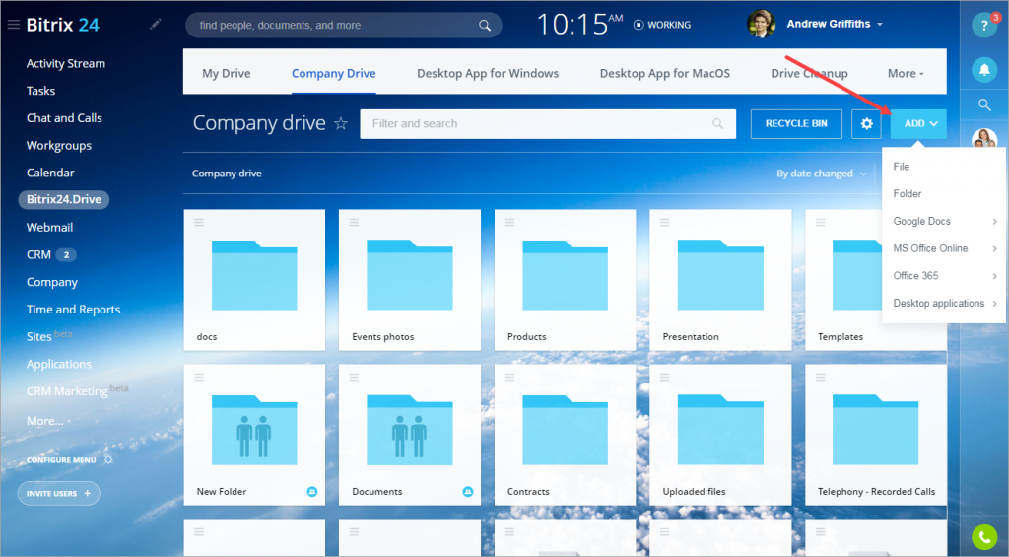Screen dimensions: 1009x557
Task: Open Desktop App for Windows tab
Action: (488, 73)
